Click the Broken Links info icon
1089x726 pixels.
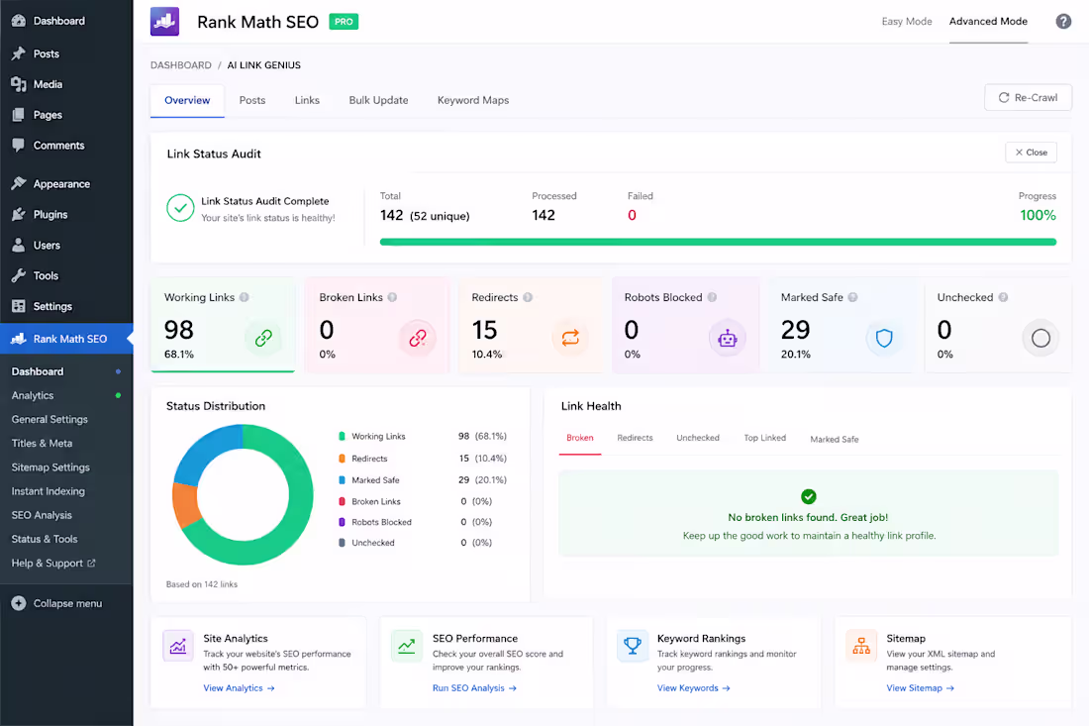[x=392, y=297]
